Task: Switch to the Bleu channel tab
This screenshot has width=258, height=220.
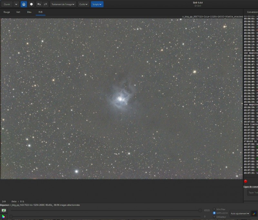Action: click(29, 12)
